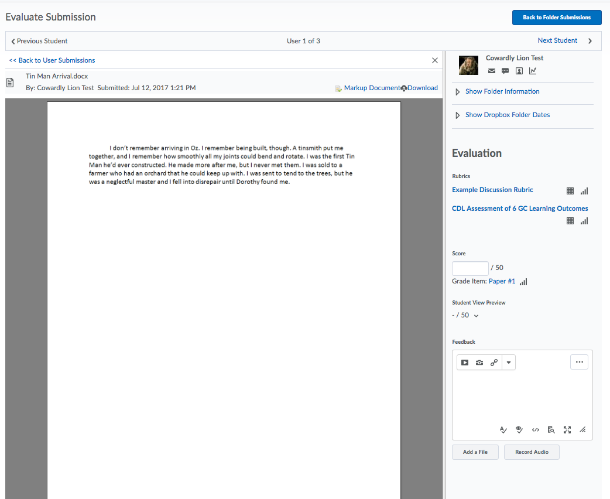Open statistics icon beside Grade Item Paper #1
610x499 pixels.
(x=523, y=281)
